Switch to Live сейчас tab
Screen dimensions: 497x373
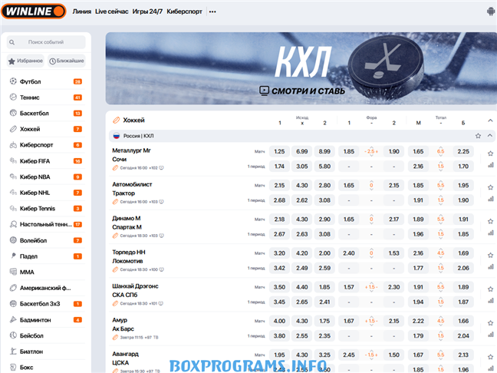pos(111,12)
